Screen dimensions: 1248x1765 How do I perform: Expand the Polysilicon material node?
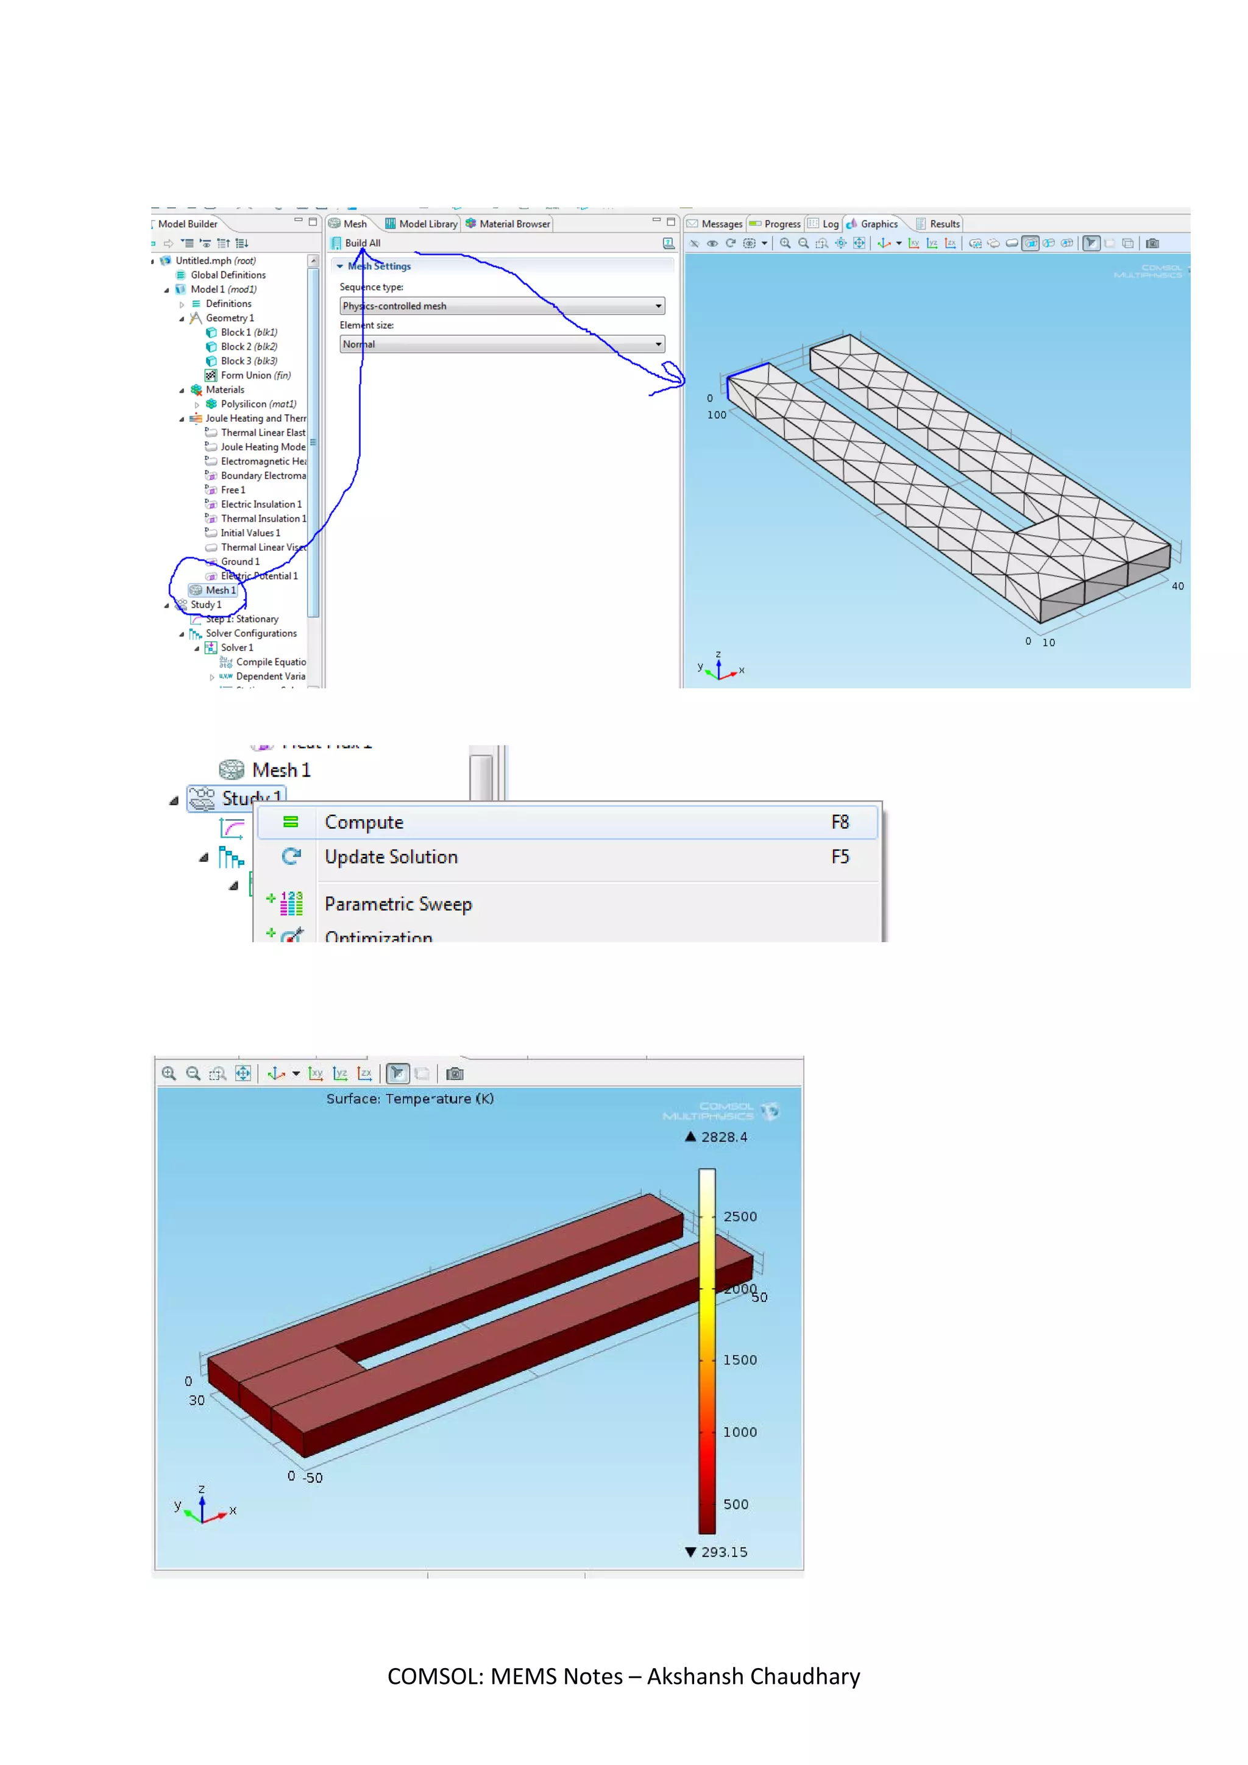[197, 404]
